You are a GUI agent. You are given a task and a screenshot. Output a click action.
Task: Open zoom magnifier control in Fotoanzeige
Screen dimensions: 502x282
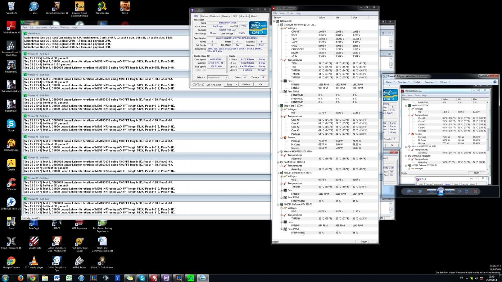[x=410, y=191]
